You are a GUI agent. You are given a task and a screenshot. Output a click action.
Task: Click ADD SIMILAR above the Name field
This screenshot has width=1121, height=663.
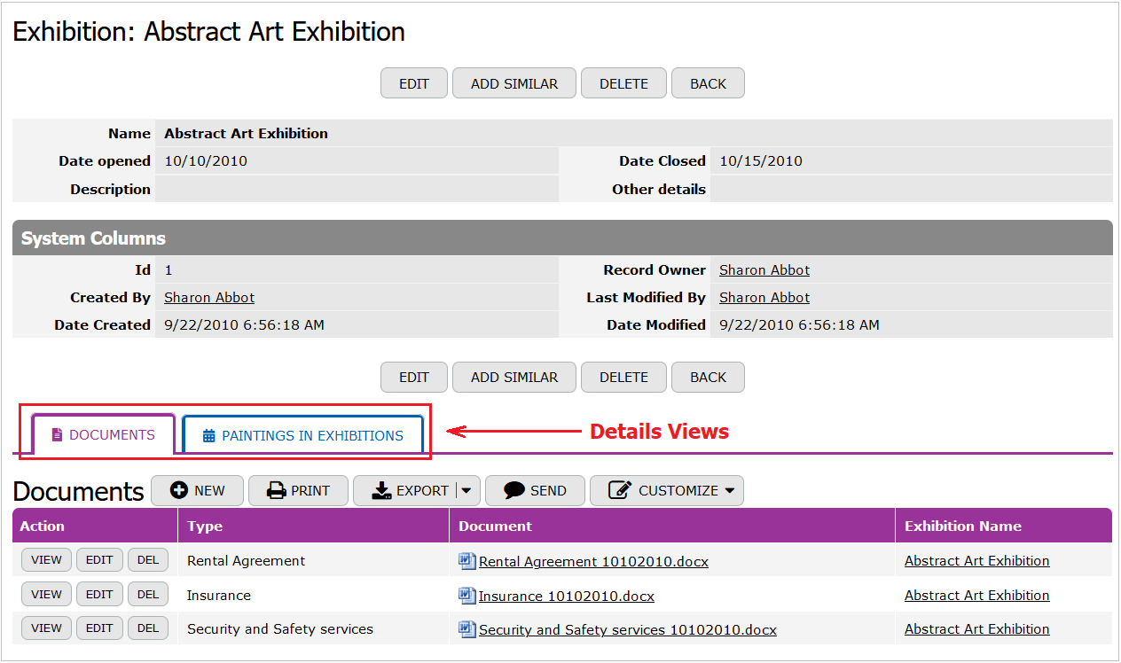[514, 83]
